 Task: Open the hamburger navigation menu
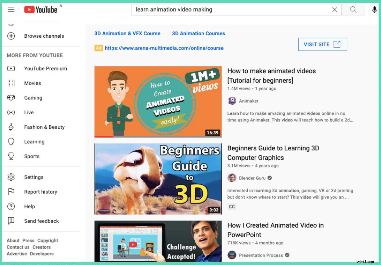click(11, 9)
